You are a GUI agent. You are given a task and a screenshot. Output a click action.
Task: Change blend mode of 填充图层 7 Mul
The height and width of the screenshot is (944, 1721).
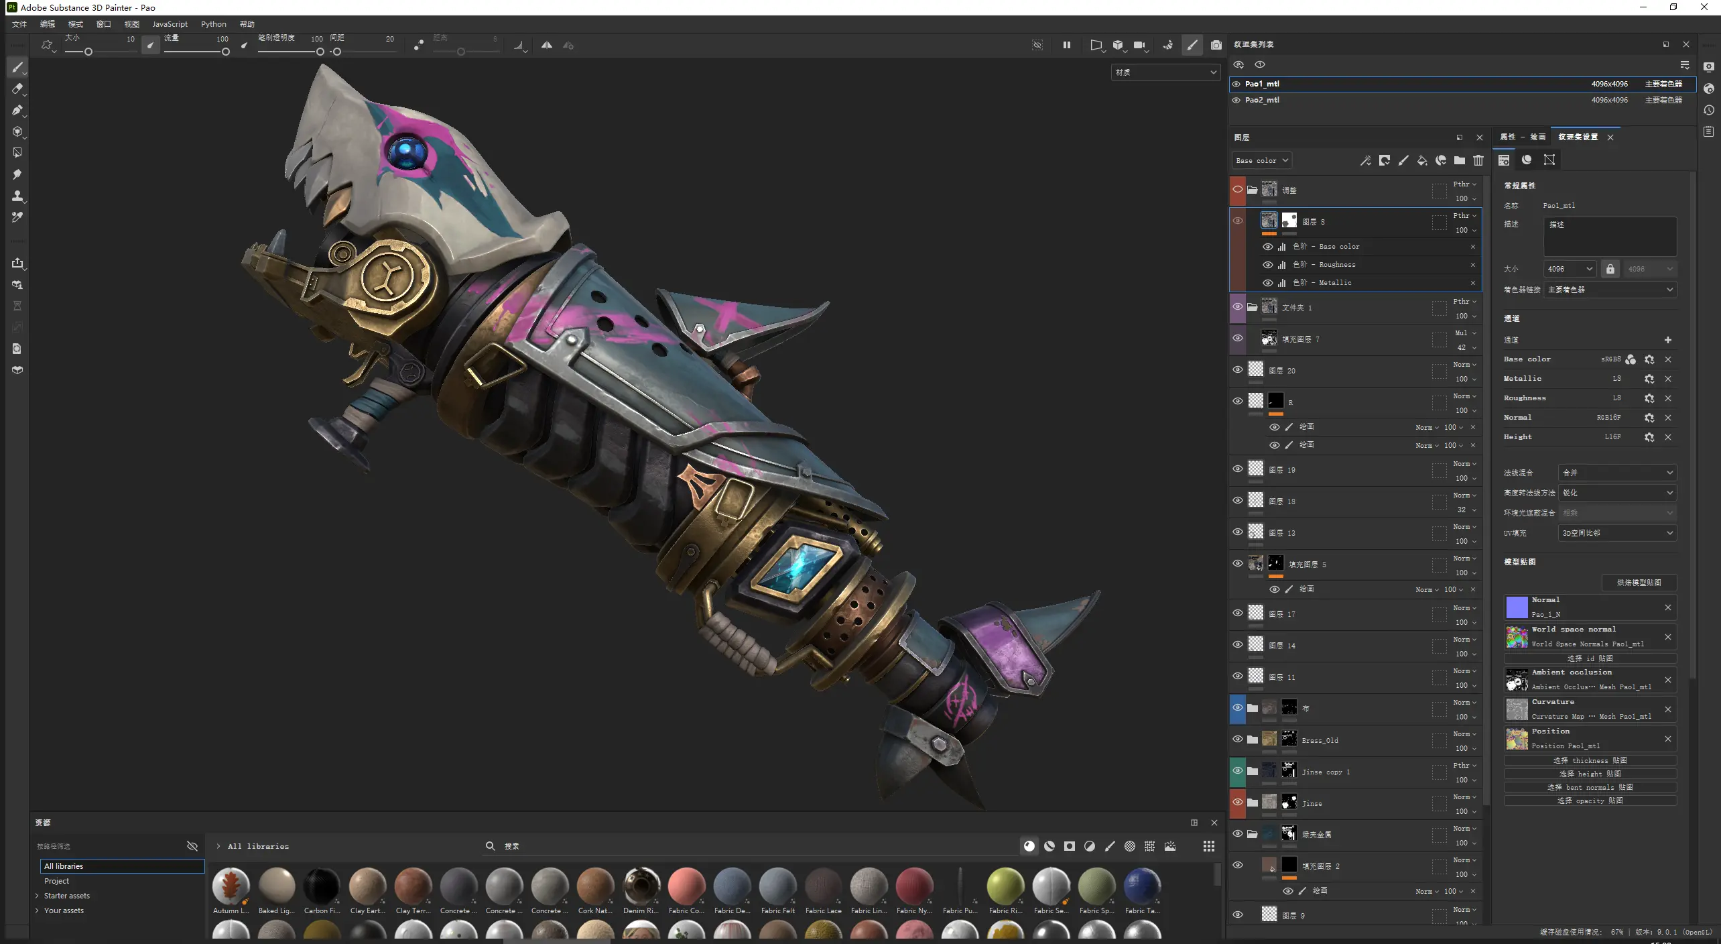[1465, 333]
